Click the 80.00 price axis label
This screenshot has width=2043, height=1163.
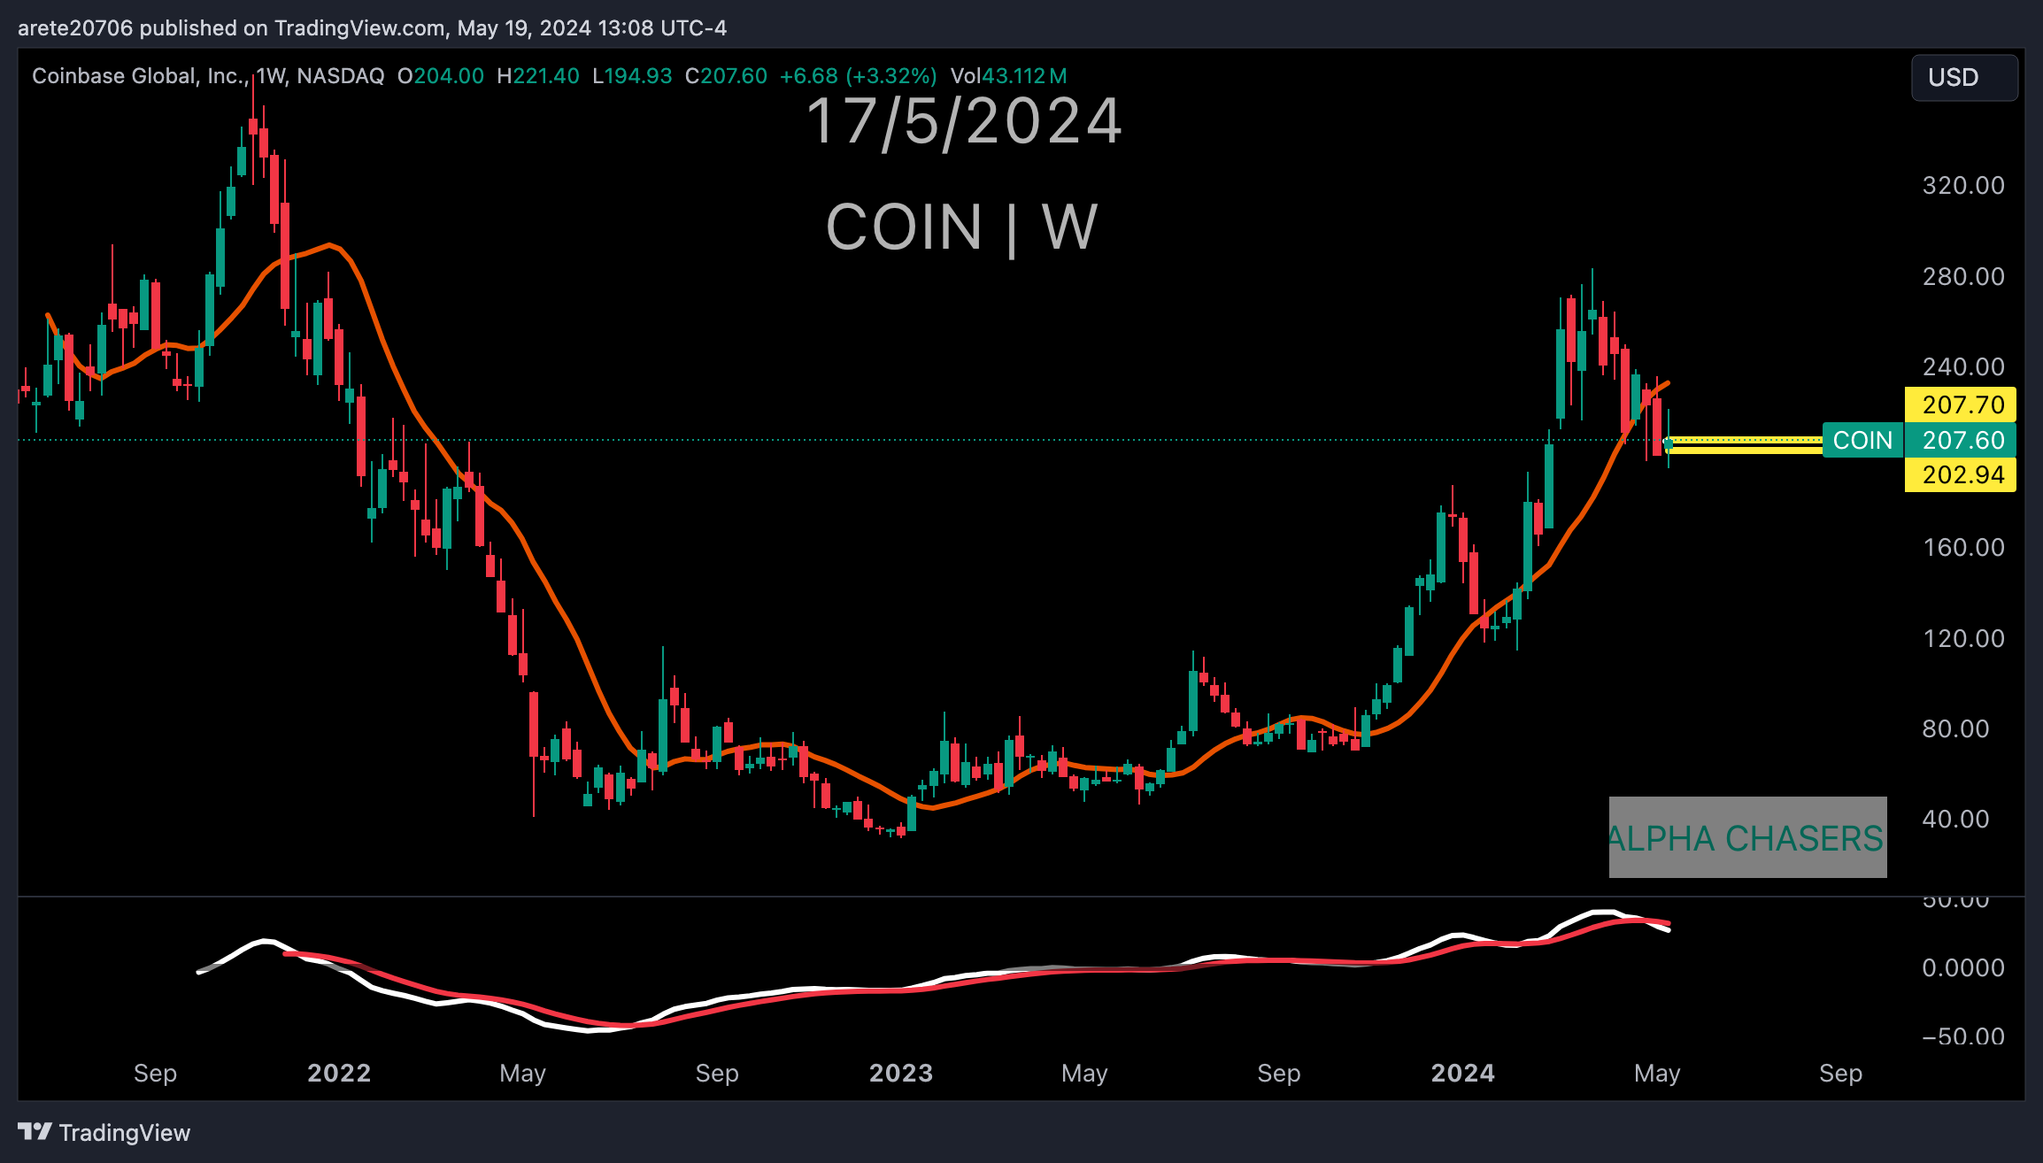(x=1955, y=729)
